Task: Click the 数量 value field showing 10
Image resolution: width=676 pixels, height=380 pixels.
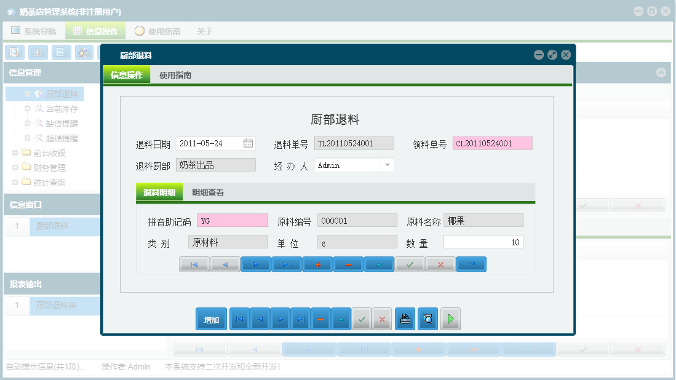Action: tap(483, 241)
